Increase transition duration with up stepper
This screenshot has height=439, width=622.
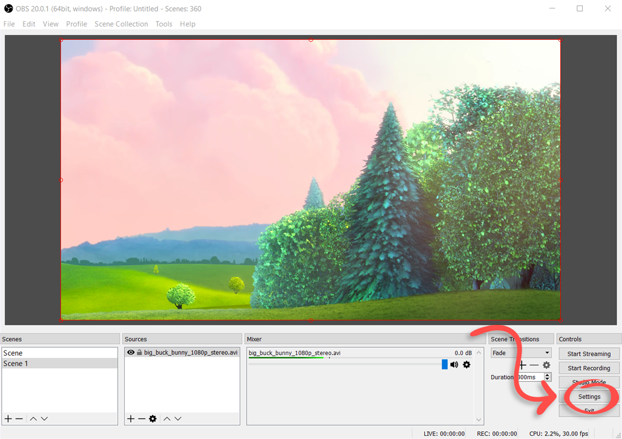548,375
